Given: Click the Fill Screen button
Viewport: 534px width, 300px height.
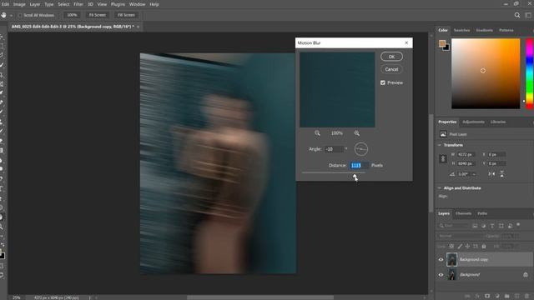Looking at the screenshot, I should point(126,15).
